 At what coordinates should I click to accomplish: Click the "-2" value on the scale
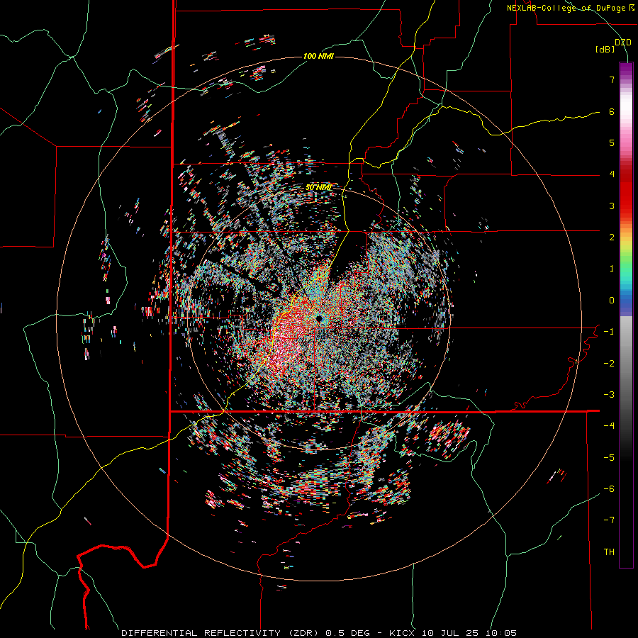pyautogui.click(x=609, y=364)
